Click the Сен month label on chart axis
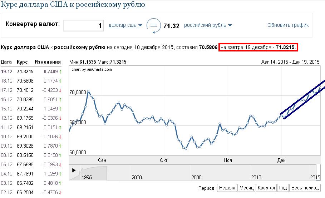The width and height of the screenshot is (325, 198). point(102,160)
